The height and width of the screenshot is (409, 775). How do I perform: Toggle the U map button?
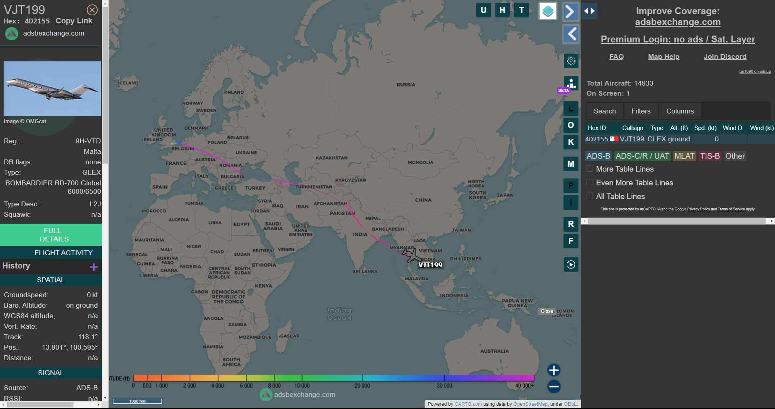pyautogui.click(x=484, y=10)
